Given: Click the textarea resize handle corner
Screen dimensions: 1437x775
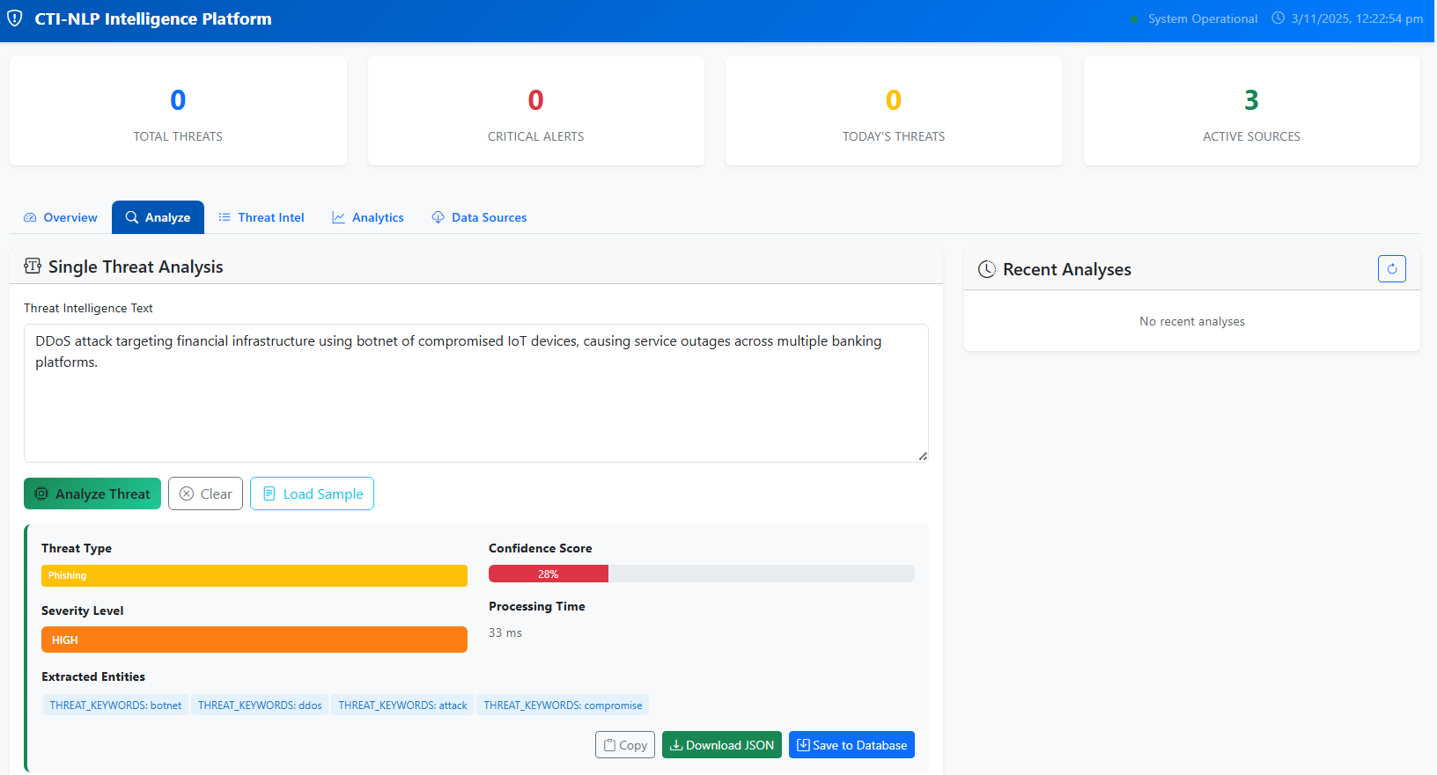Looking at the screenshot, I should pyautogui.click(x=923, y=456).
